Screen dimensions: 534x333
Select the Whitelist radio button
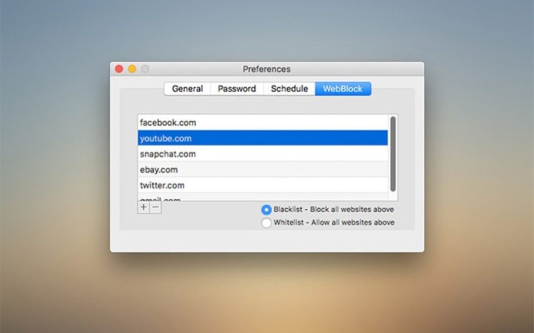click(x=267, y=222)
